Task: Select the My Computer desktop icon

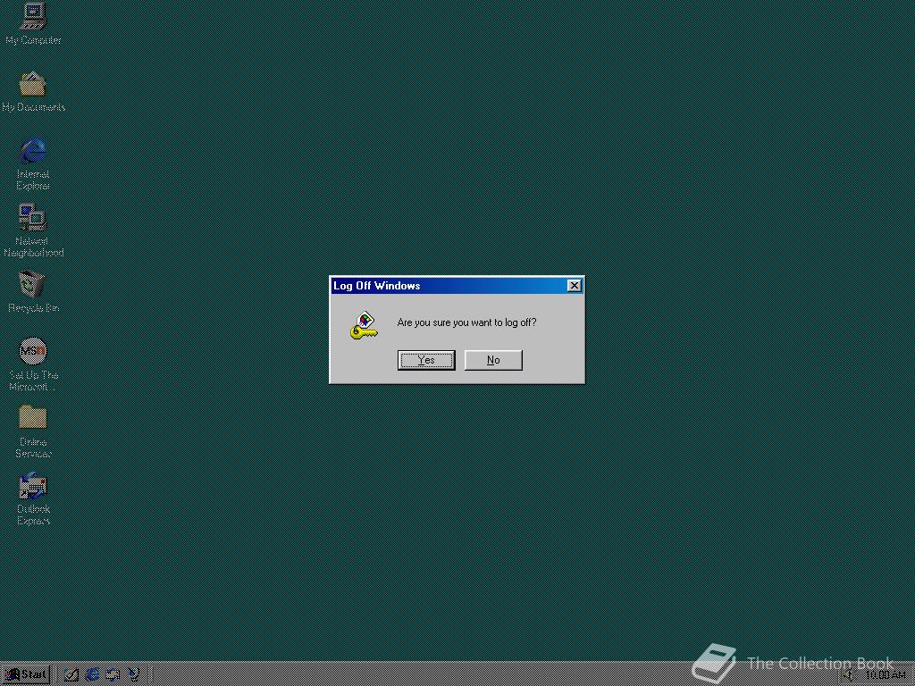Action: pos(33,24)
